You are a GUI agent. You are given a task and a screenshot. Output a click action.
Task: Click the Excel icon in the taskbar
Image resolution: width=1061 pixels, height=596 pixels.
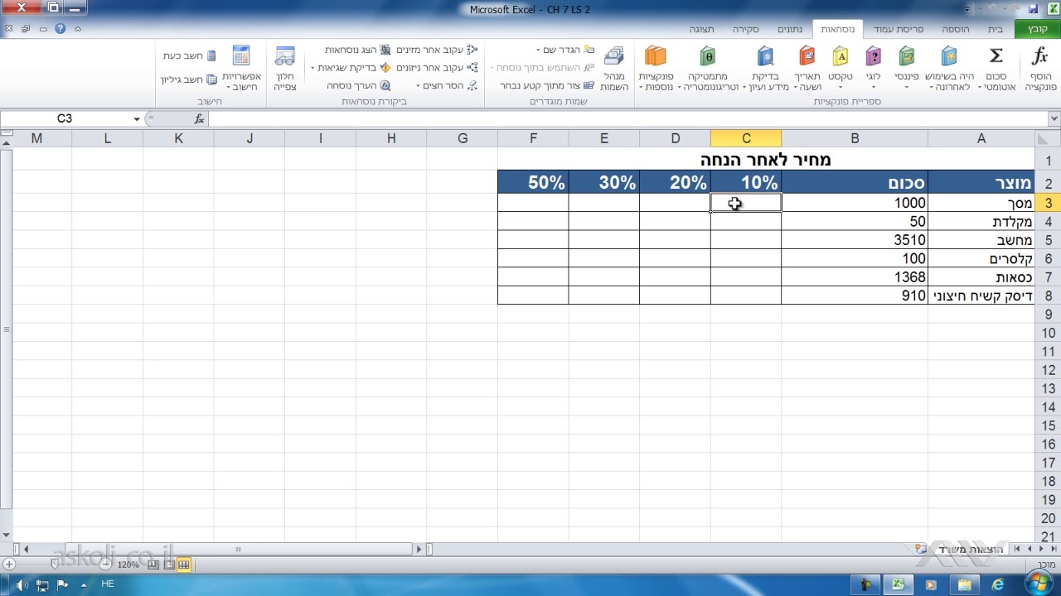pos(897,585)
